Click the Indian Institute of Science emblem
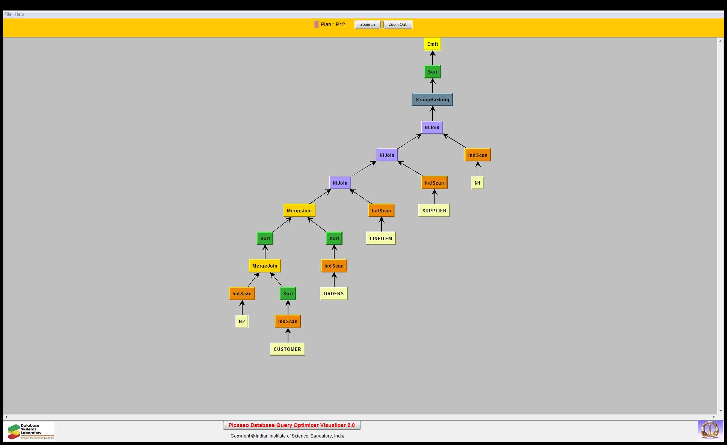The image size is (727, 445). click(710, 430)
